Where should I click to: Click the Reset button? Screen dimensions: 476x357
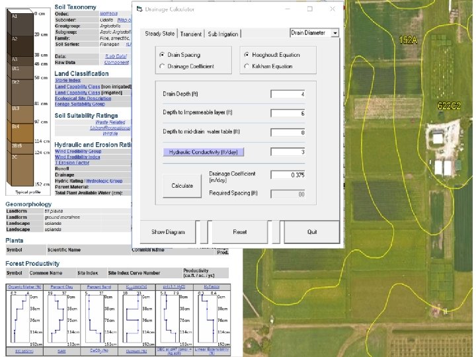(x=239, y=232)
